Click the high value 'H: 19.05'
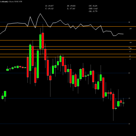 click(x=71, y=6)
